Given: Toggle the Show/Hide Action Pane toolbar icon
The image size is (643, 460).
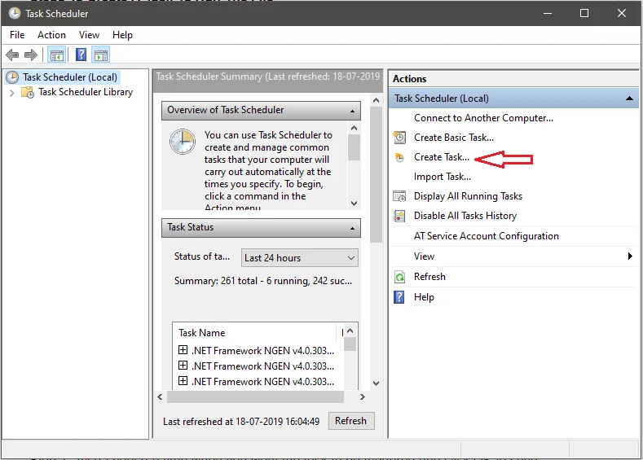Looking at the screenshot, I should click(x=101, y=55).
